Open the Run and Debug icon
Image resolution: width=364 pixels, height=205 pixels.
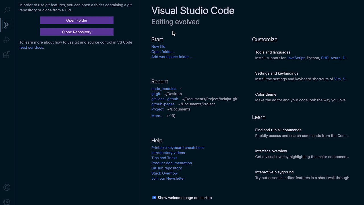[7, 40]
